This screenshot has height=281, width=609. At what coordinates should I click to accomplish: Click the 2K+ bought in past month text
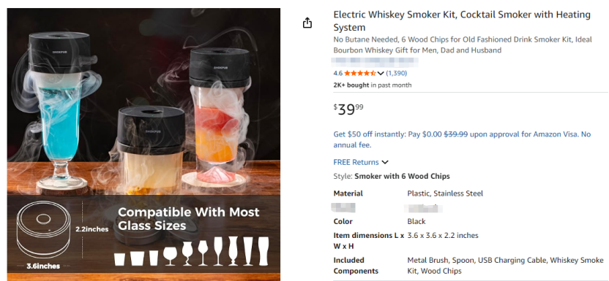[372, 85]
